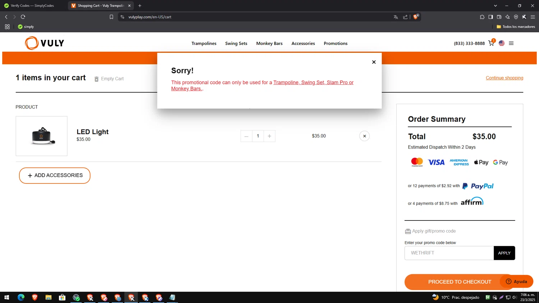The width and height of the screenshot is (539, 303).
Task: Open the shopping cart icon in header
Action: [491, 43]
